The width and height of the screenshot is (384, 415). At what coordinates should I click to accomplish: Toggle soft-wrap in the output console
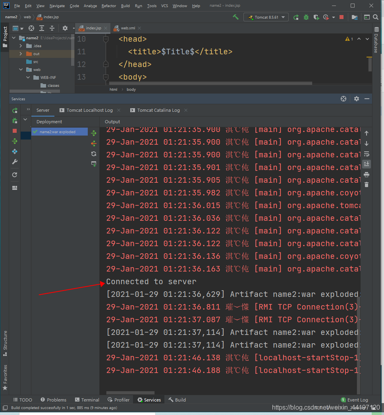coord(367,154)
